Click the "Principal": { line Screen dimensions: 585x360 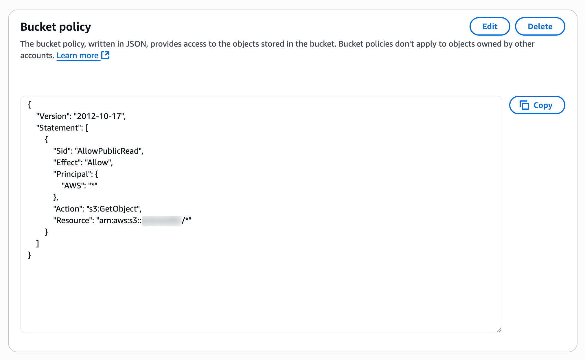coord(76,174)
